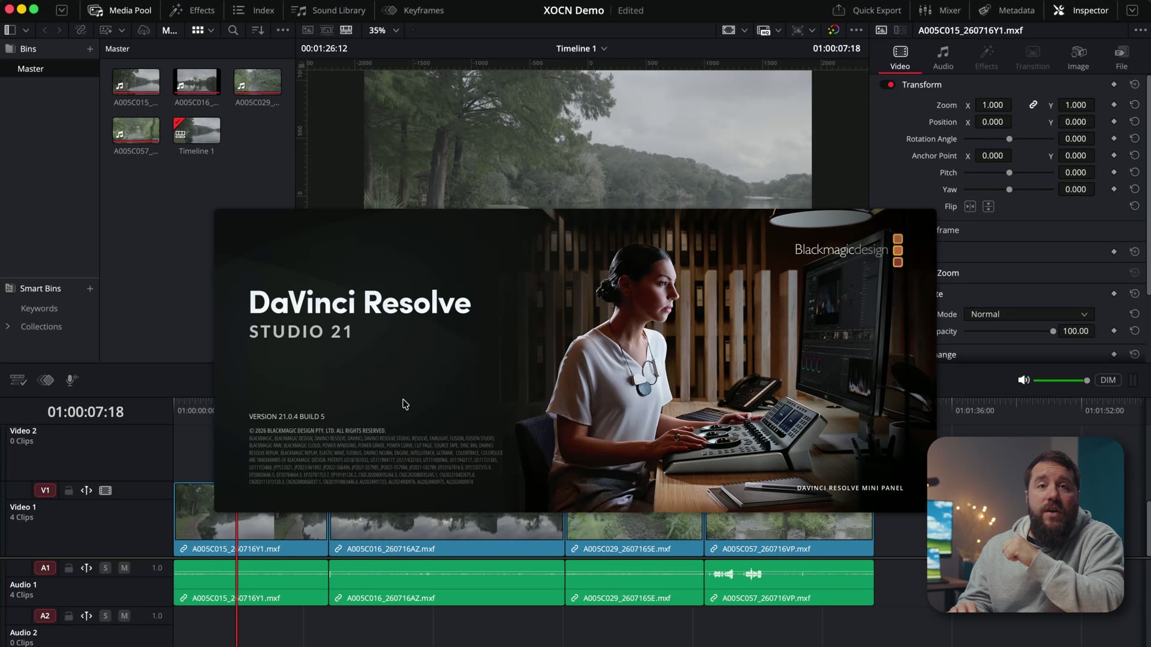This screenshot has width=1151, height=647.
Task: Click the speaker mute icon
Action: pos(1023,380)
